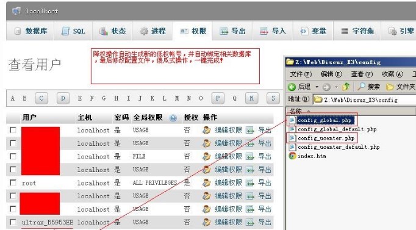
Task: Open the Back button history dropdown arrow
Action: point(317,87)
